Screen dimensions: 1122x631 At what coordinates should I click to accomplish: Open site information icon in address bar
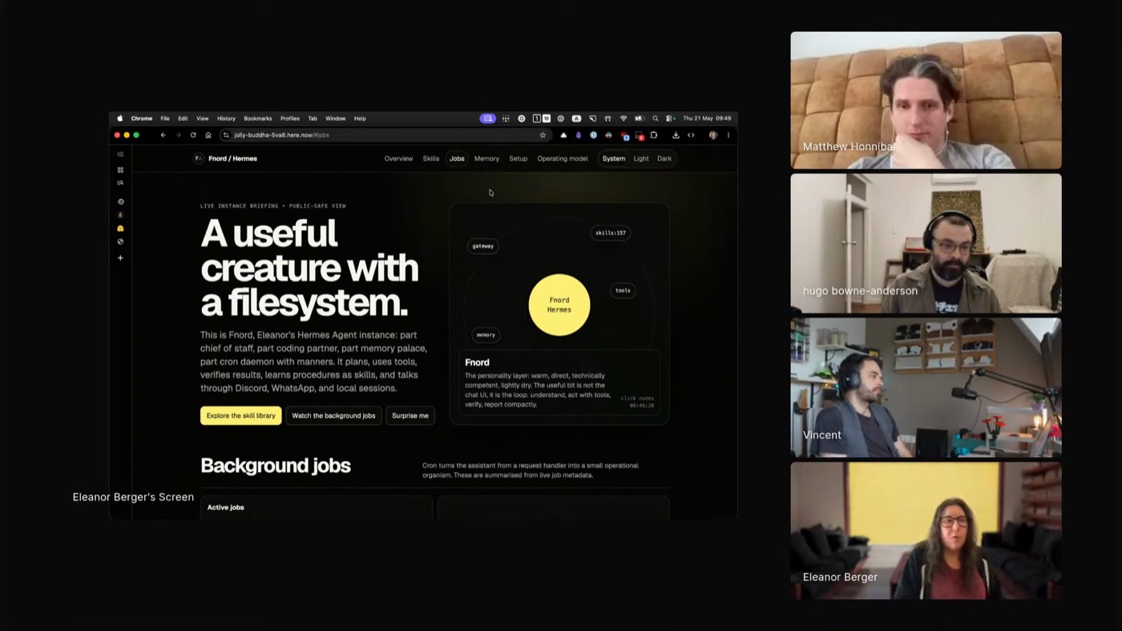coord(226,136)
